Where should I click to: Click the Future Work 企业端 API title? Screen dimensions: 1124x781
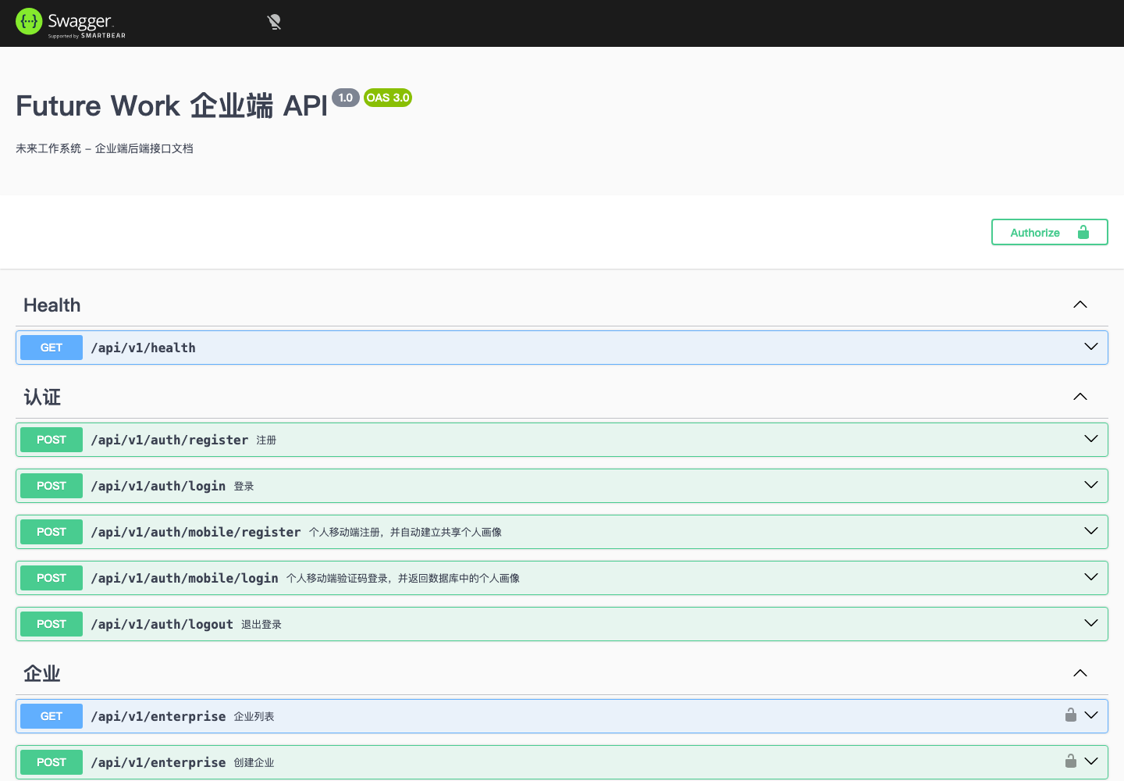172,105
